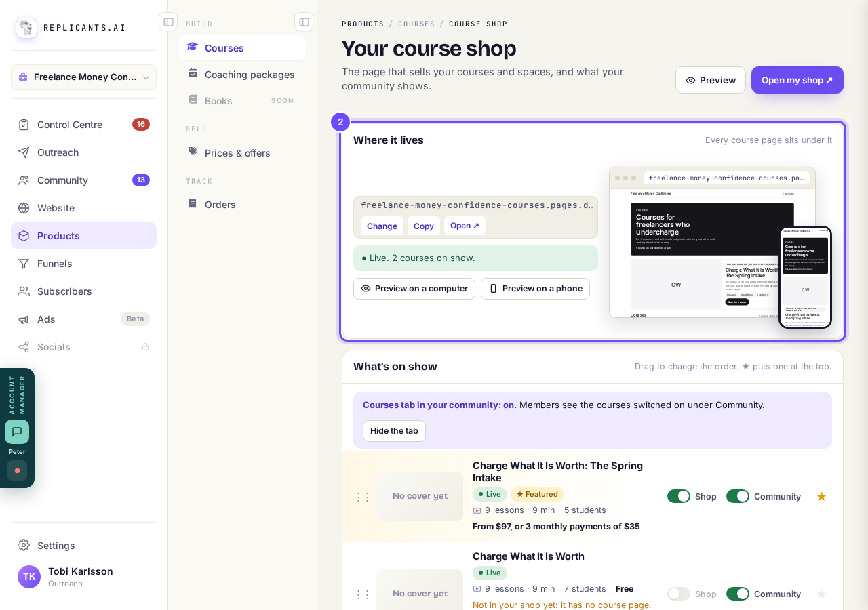
Task: Click the Spring Intake 'No cover yet' thumbnail
Action: click(x=420, y=496)
